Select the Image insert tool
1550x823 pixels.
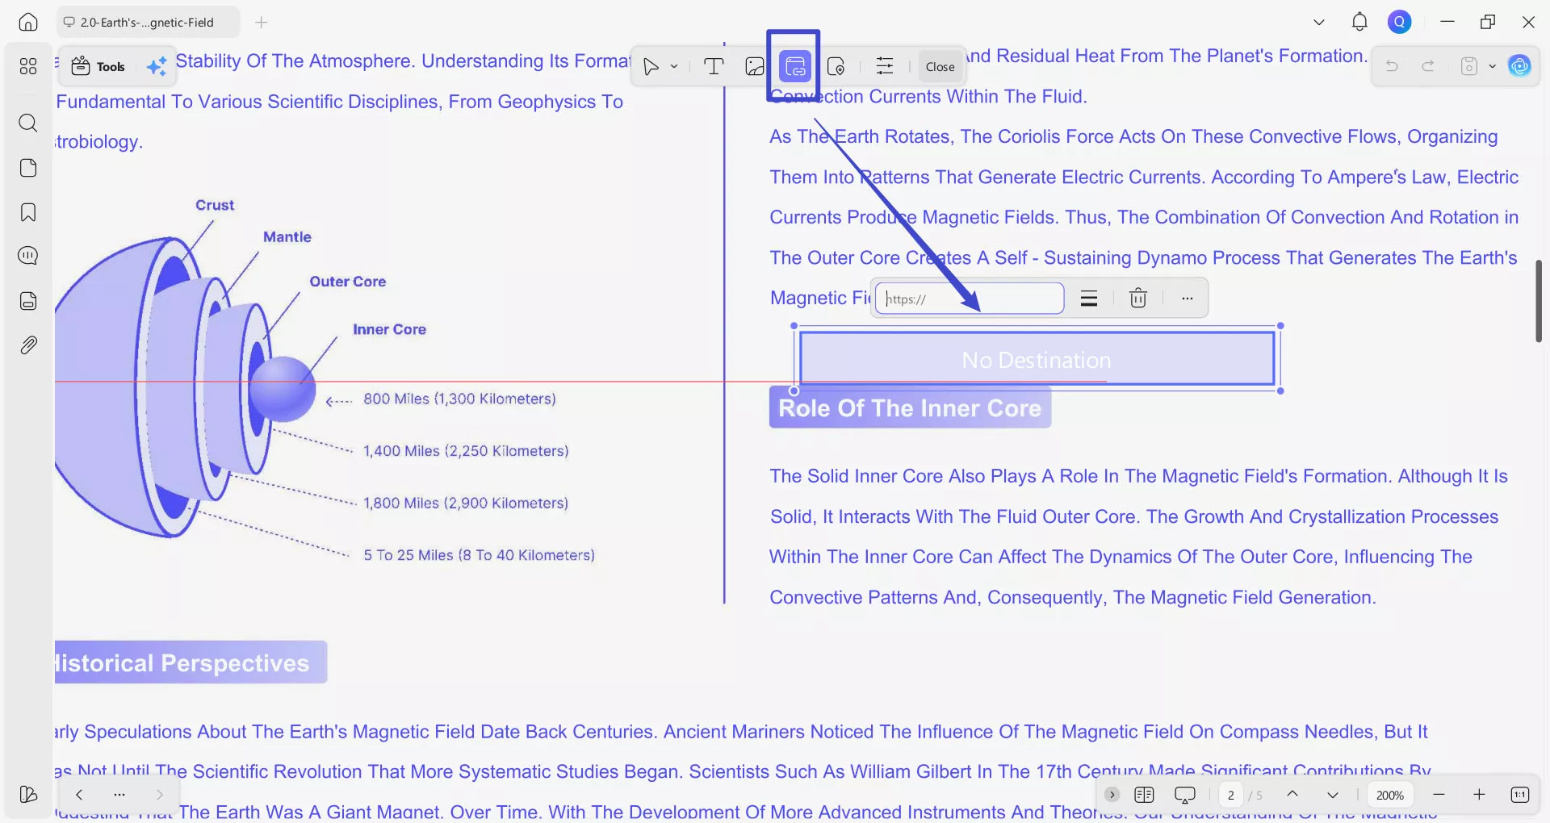(755, 66)
